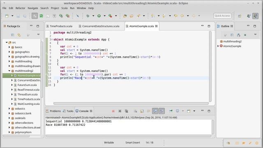Click the editor vertical scrollbar

210,66
